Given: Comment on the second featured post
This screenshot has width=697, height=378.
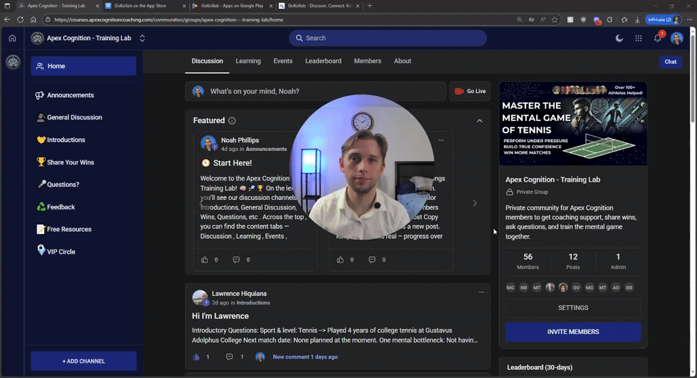Looking at the screenshot, I should coord(372,260).
